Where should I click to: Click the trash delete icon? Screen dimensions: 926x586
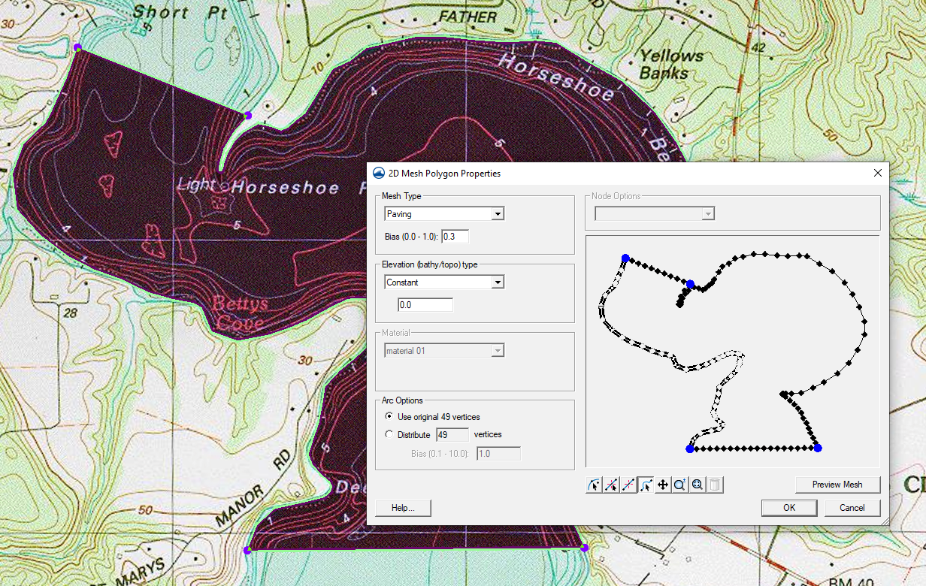[x=713, y=485]
